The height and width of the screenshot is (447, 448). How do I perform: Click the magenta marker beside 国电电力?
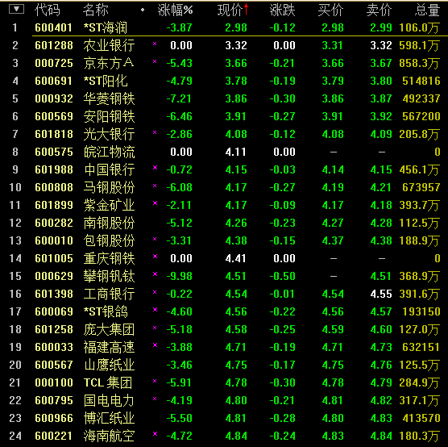click(155, 399)
